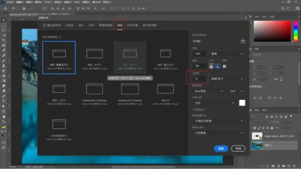
Task: Select the landscape photo layer thumbnail
Action: coord(257,145)
